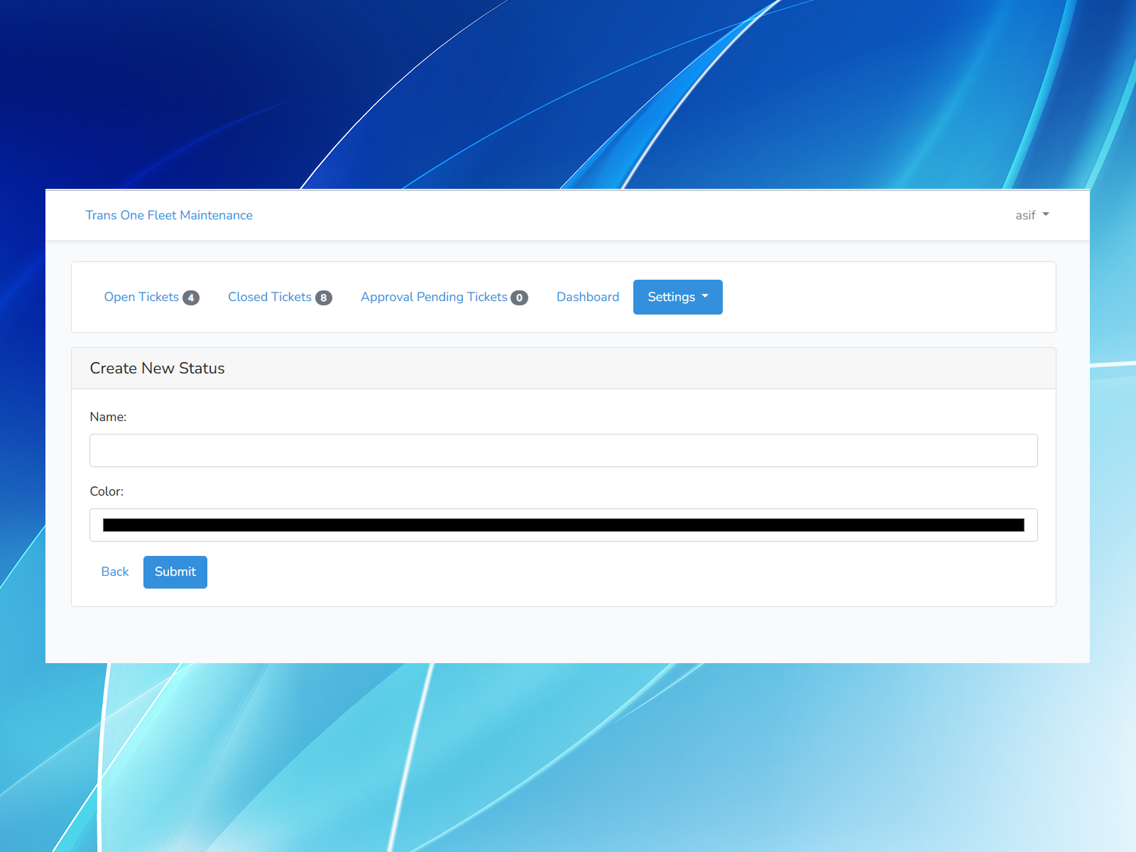Image resolution: width=1136 pixels, height=852 pixels.
Task: Click the Color: field label
Action: coord(106,491)
